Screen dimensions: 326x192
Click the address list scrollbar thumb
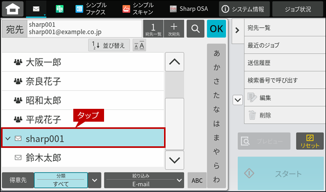174,124
